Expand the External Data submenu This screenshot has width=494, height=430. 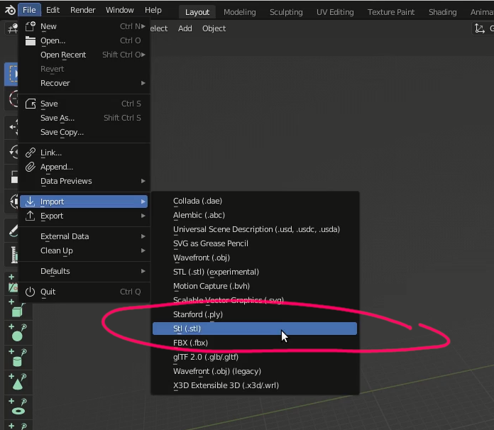coord(84,236)
